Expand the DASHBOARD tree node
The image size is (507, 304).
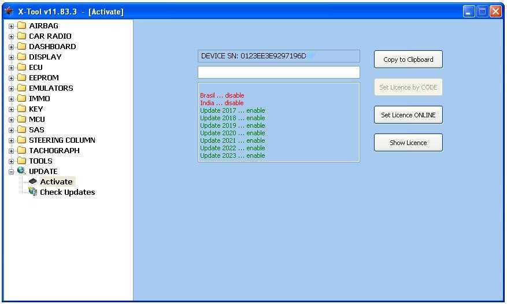click(12, 47)
